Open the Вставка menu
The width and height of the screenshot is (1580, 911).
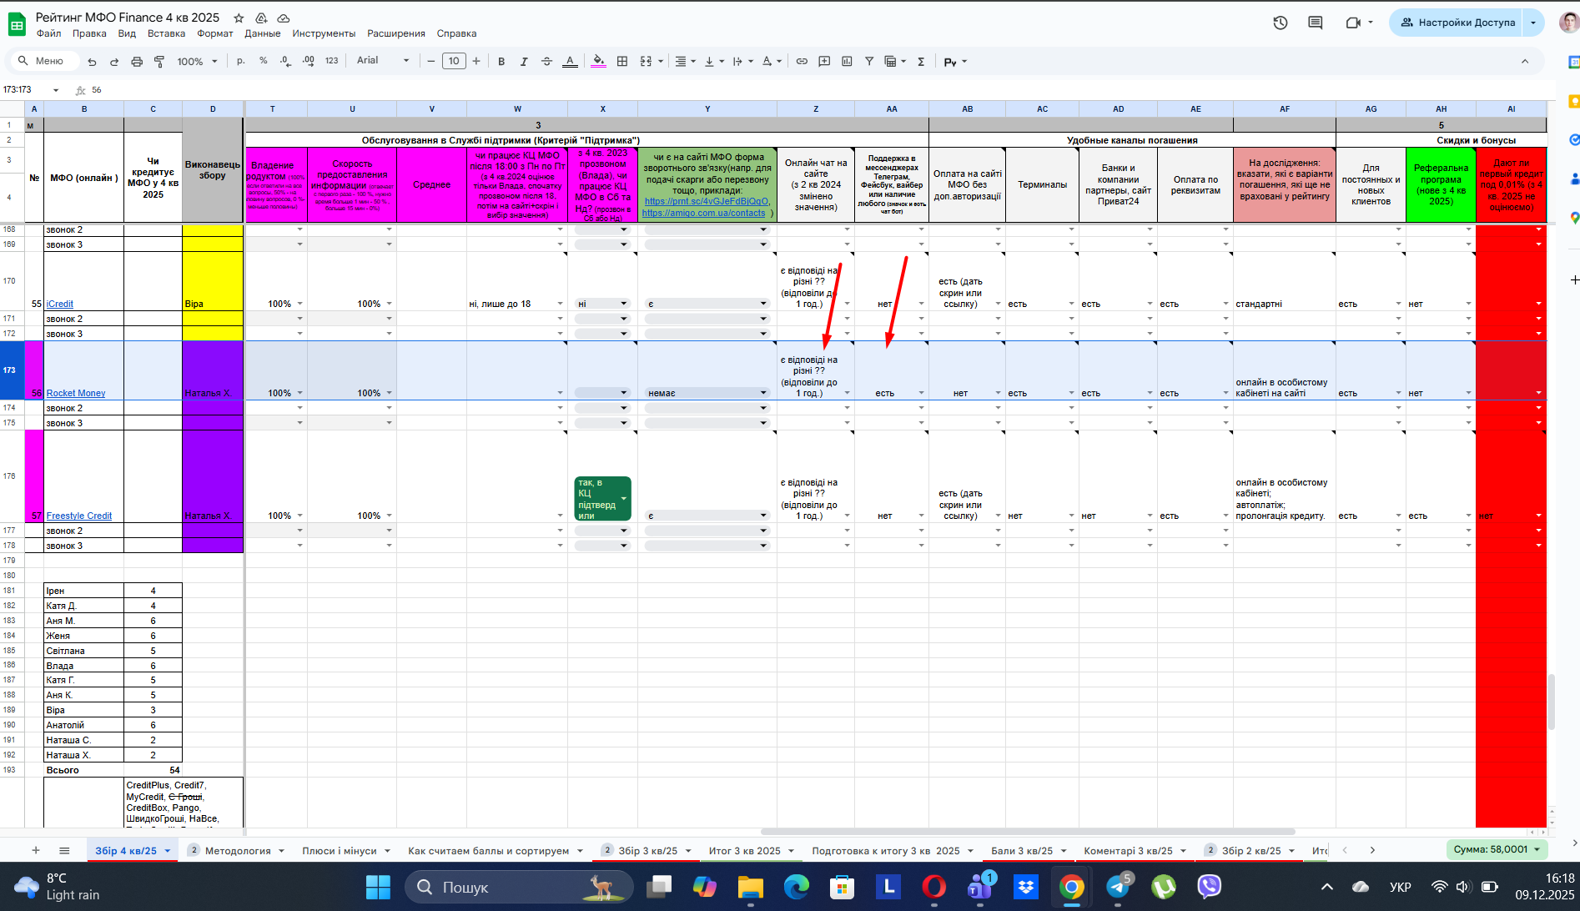click(166, 33)
